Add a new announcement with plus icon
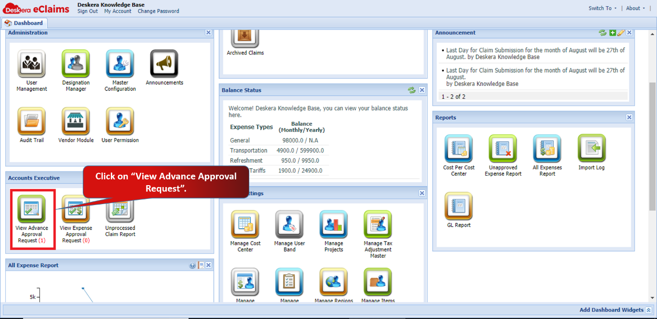 (x=613, y=33)
